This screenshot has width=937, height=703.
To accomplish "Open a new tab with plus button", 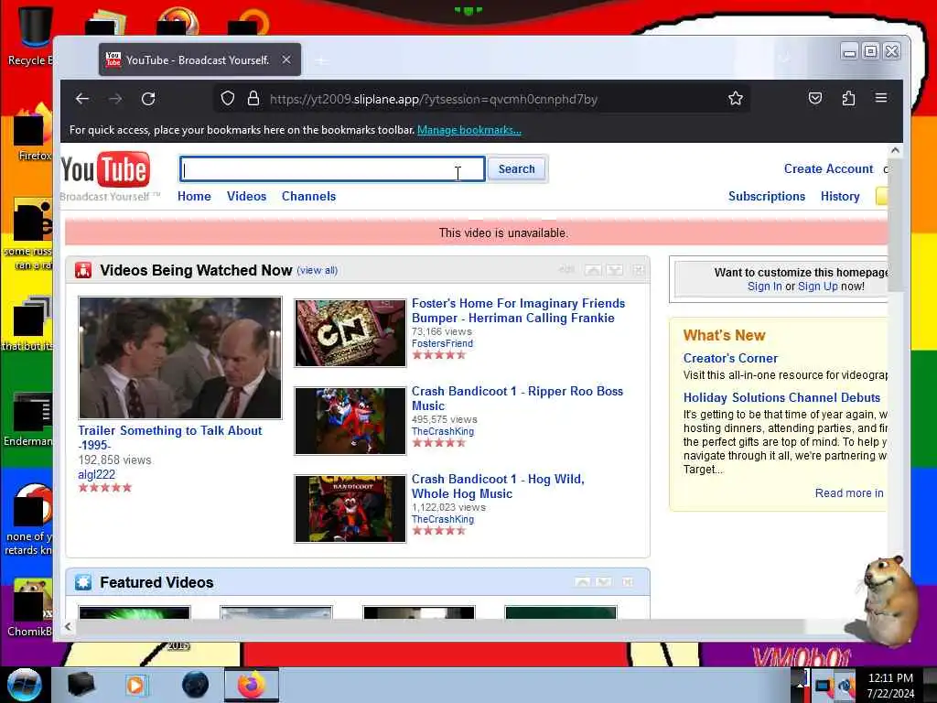I will (321, 60).
